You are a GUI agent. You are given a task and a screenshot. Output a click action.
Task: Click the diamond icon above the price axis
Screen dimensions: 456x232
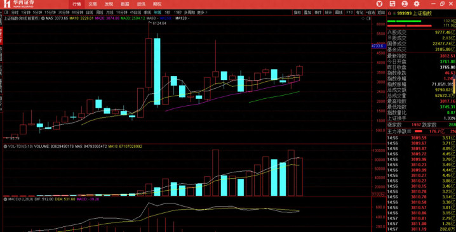coord(363,18)
